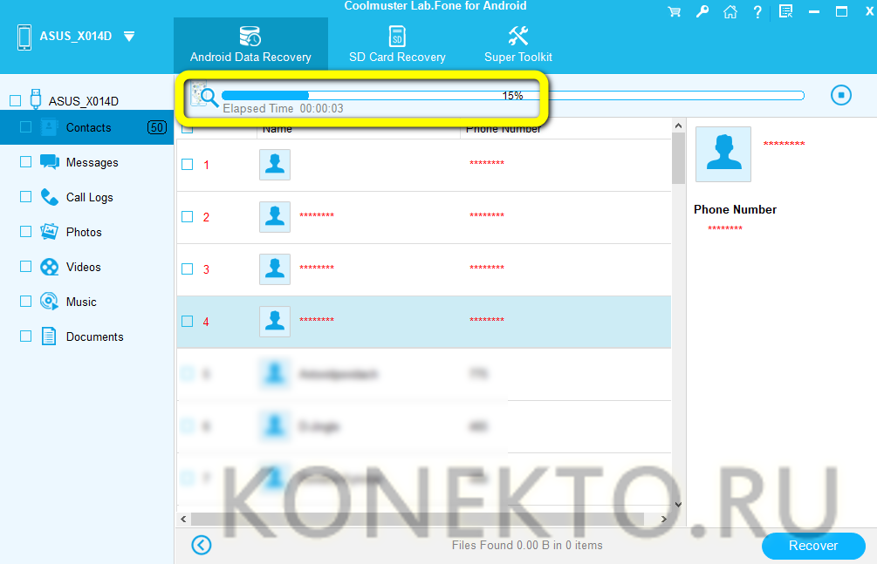Stop the scan with the stop icon
The width and height of the screenshot is (877, 564).
840,95
